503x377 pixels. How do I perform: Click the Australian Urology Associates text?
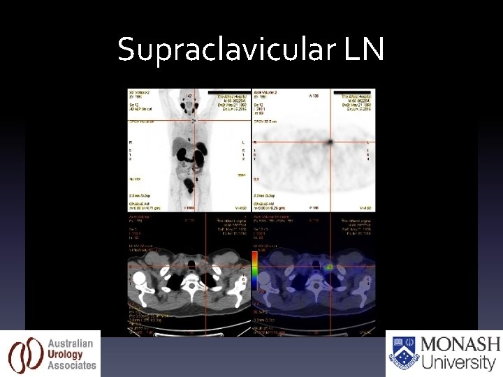pyautogui.click(x=72, y=355)
